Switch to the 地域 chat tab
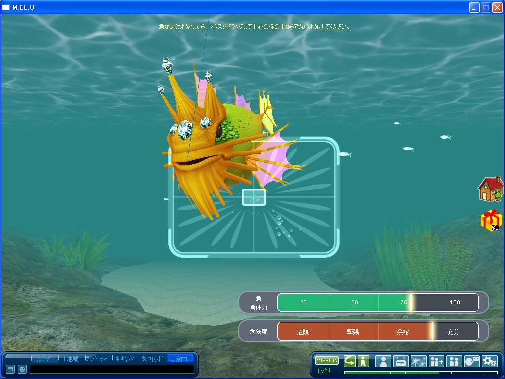Viewport: 505px width, 379px height. click(x=72, y=359)
